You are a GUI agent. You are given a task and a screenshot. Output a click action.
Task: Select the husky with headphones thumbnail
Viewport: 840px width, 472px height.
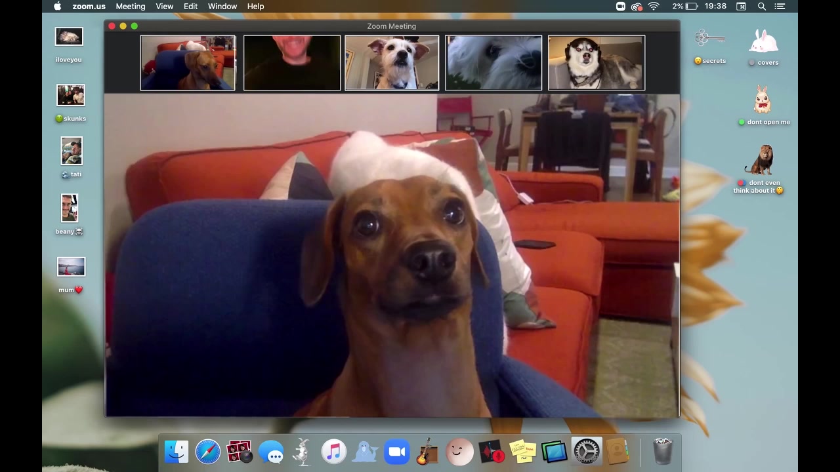pyautogui.click(x=596, y=63)
